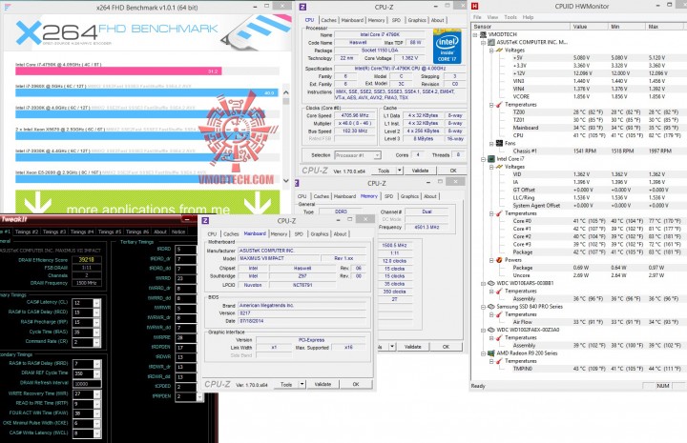Click the AMD Radeon R9 200 card icon
Image resolution: width=687 pixels, height=443 pixels.
pyautogui.click(x=491, y=352)
